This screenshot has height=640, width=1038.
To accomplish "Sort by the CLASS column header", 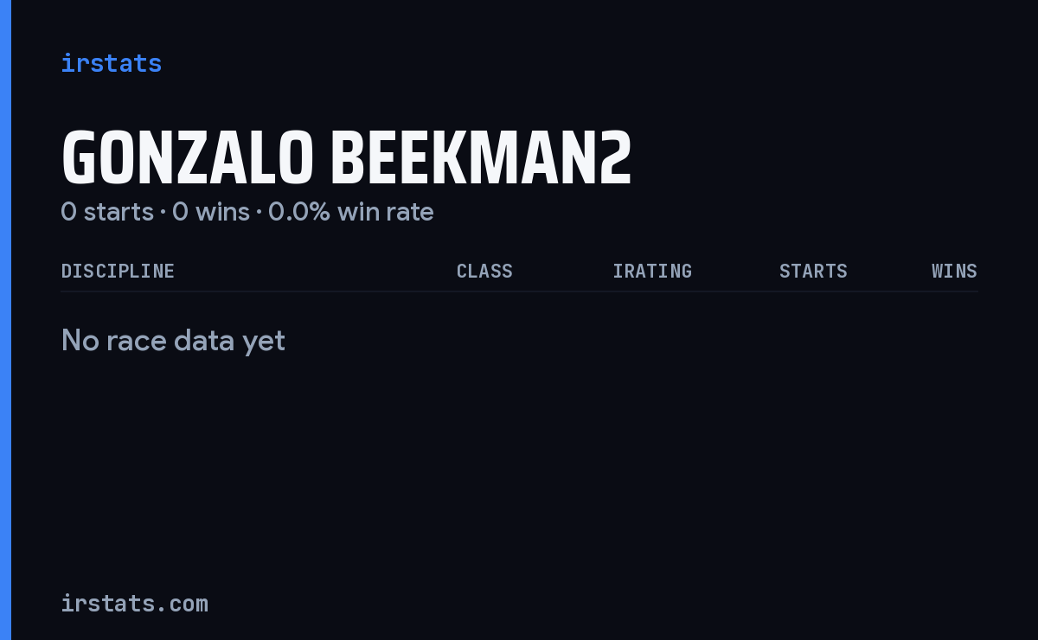I will (x=484, y=271).
